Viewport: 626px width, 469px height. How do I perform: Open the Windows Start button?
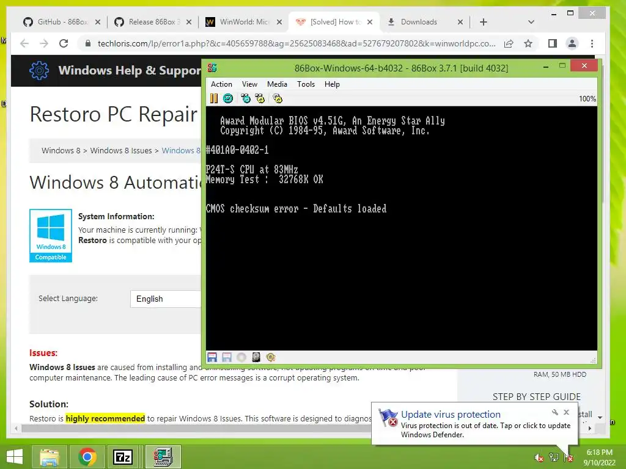(x=15, y=457)
